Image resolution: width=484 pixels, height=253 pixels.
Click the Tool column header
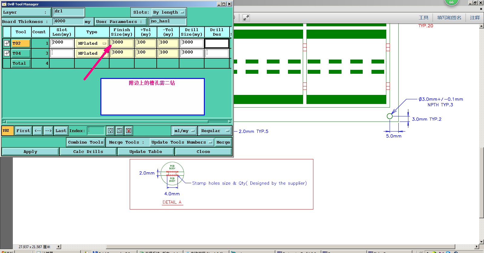click(x=21, y=32)
